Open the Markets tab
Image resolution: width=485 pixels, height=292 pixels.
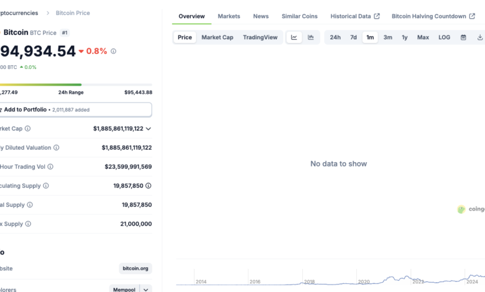[229, 16]
